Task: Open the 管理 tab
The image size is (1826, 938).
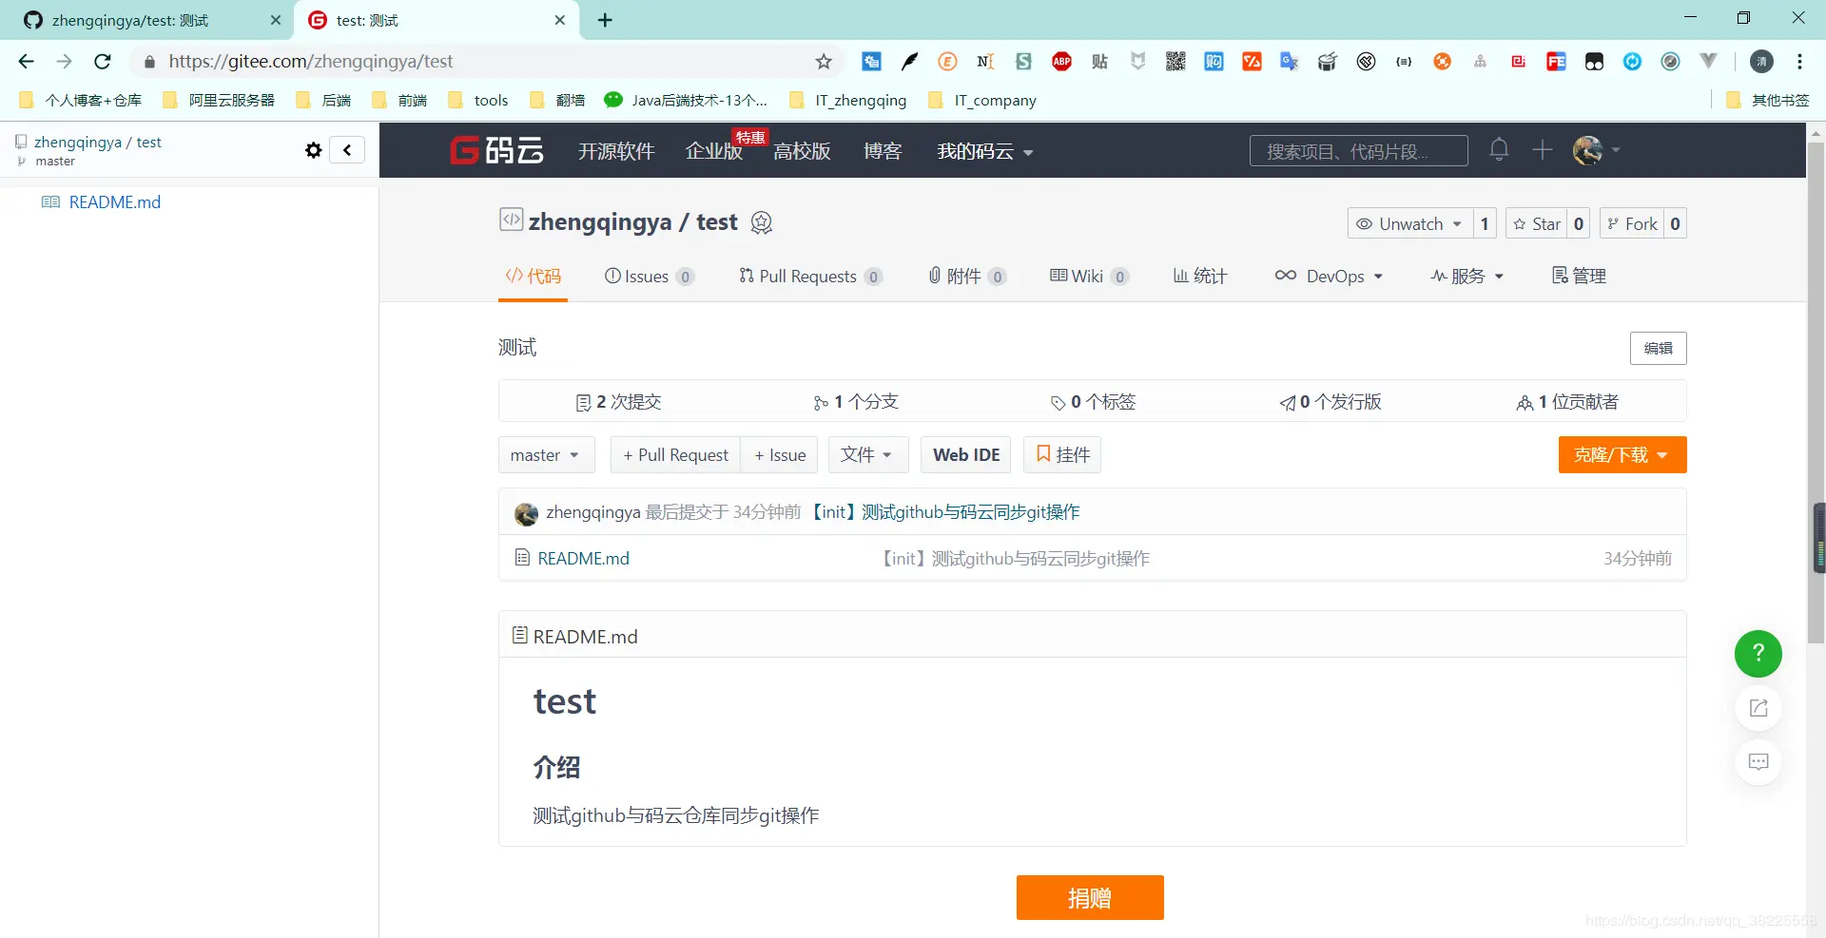Action: (1579, 277)
